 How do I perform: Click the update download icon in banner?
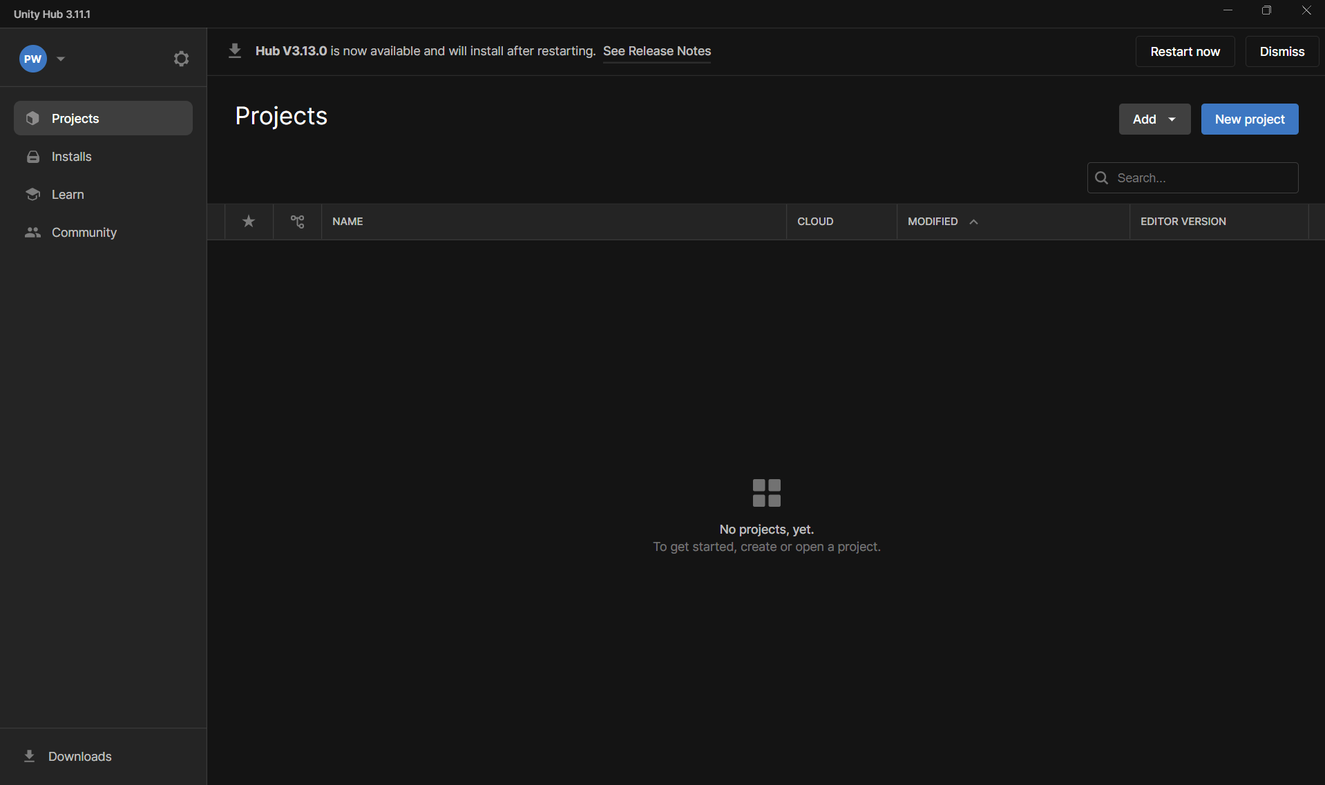(x=235, y=51)
